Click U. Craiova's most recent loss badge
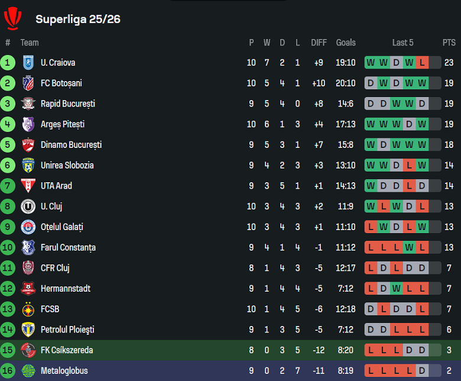Viewport: 461px width, 381px height. click(422, 63)
